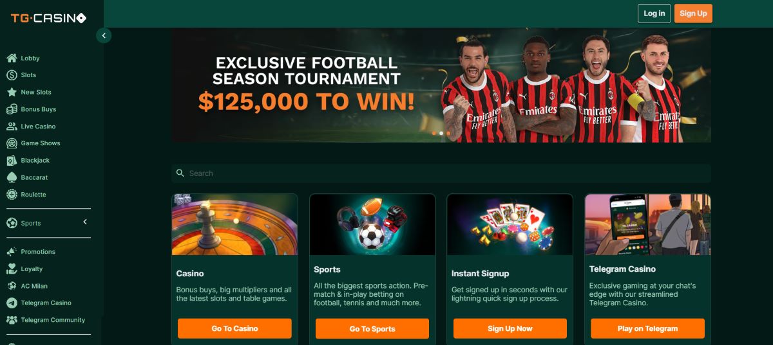The width and height of the screenshot is (773, 345).
Task: Click the Go To Casino button
Action: click(234, 328)
